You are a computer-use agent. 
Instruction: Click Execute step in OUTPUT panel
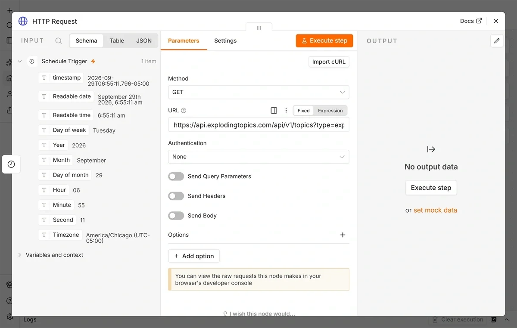click(431, 188)
